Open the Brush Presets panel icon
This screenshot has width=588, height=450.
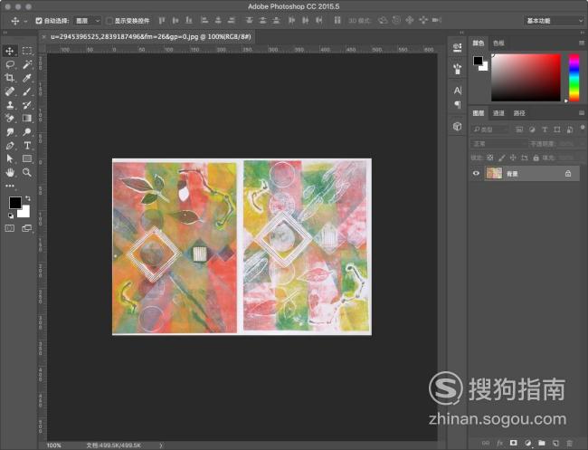pos(457,69)
